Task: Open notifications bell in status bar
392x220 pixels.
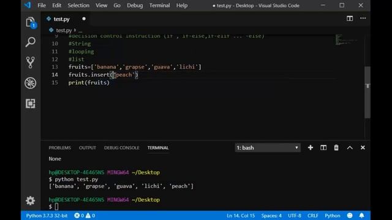Action: (361, 216)
